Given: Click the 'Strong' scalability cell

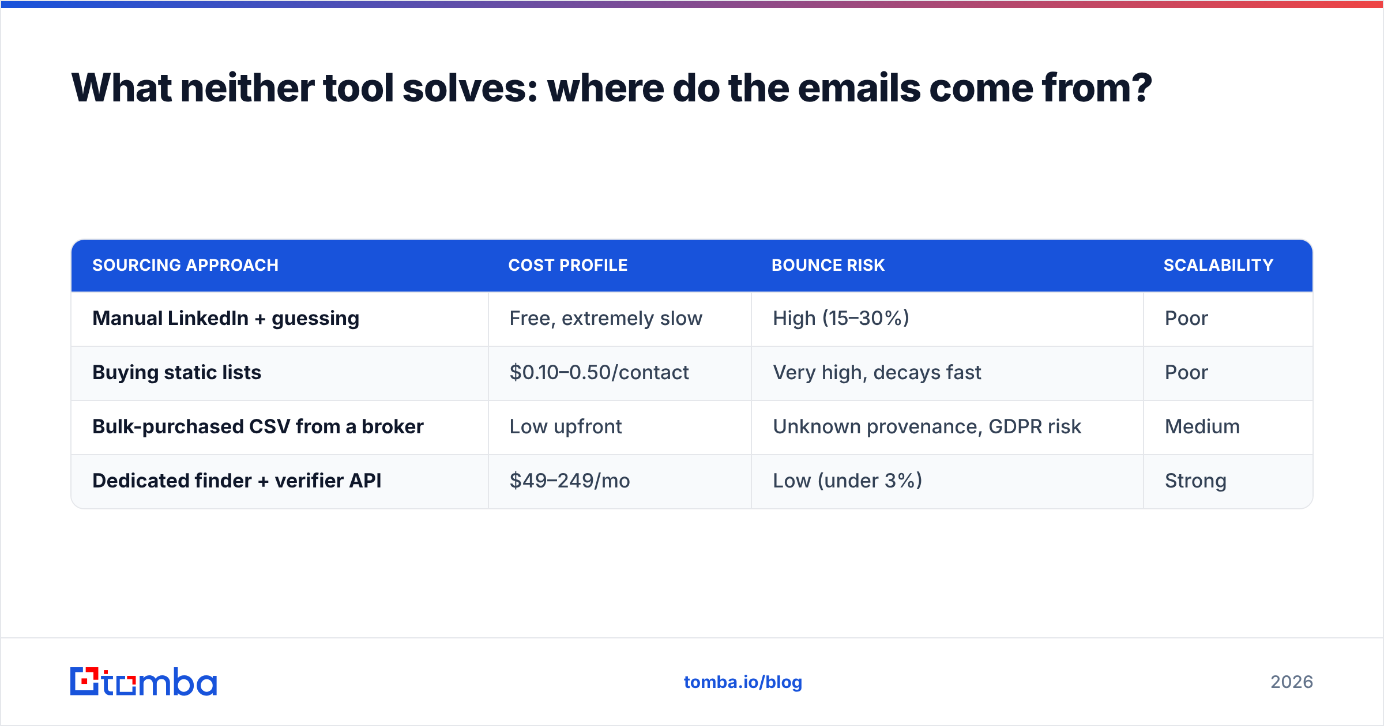Looking at the screenshot, I should (x=1228, y=481).
